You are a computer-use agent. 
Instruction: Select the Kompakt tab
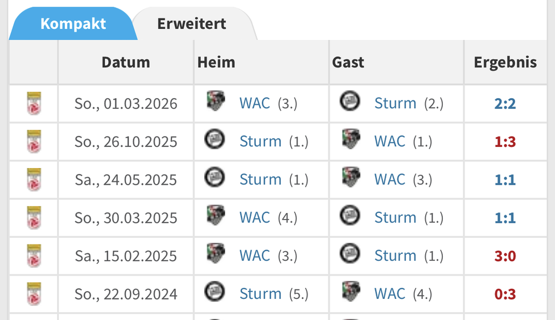(x=73, y=24)
